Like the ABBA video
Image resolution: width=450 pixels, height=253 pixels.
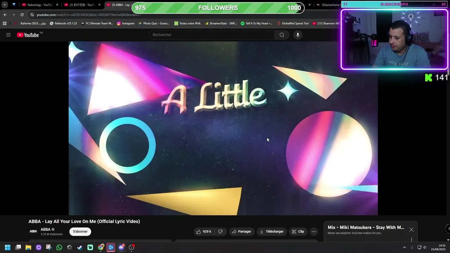point(204,232)
